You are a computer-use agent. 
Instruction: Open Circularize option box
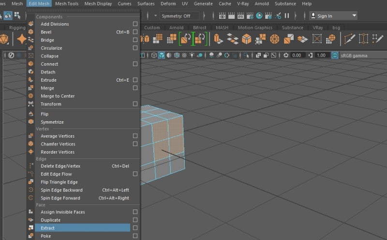pyautogui.click(x=135, y=48)
